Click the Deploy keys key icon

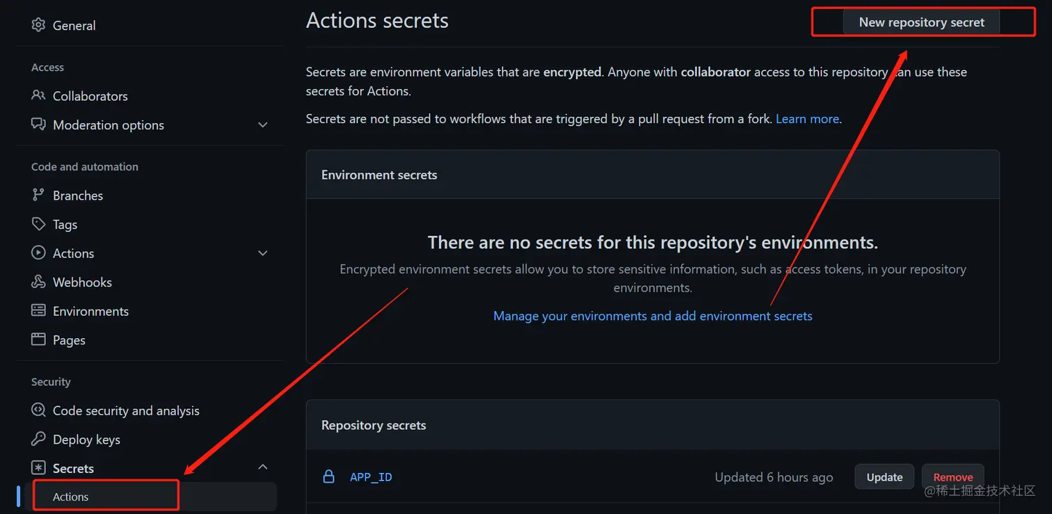point(38,440)
